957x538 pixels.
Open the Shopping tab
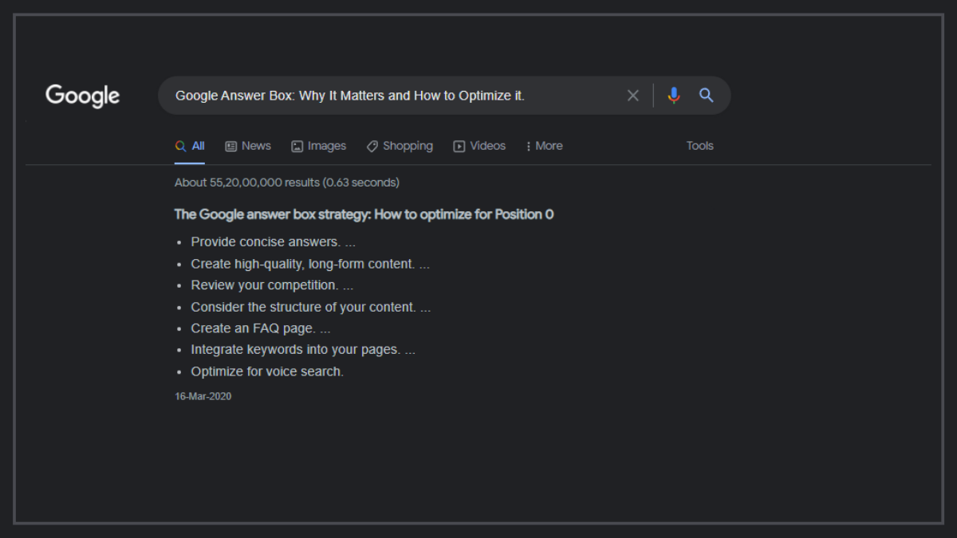pyautogui.click(x=400, y=146)
